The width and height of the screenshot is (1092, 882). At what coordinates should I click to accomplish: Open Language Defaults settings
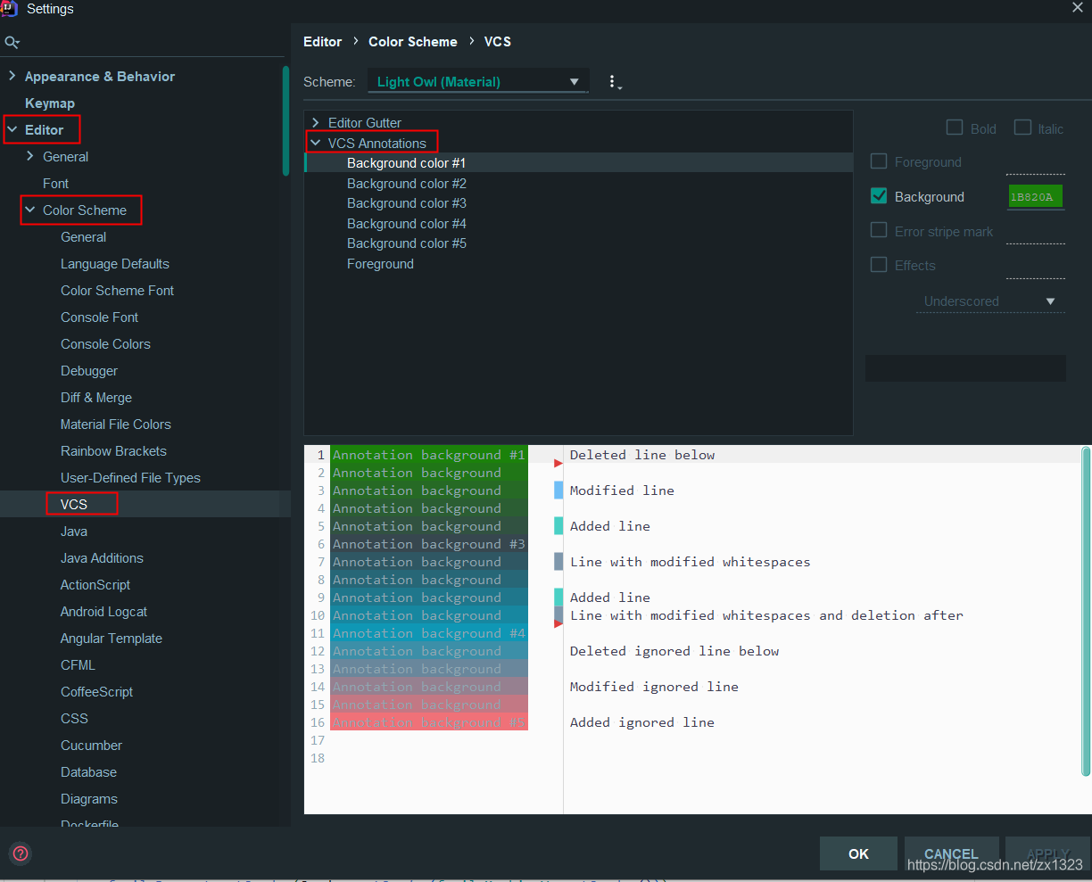coord(115,263)
